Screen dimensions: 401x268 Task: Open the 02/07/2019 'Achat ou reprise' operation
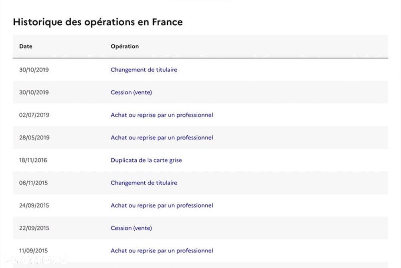point(162,115)
